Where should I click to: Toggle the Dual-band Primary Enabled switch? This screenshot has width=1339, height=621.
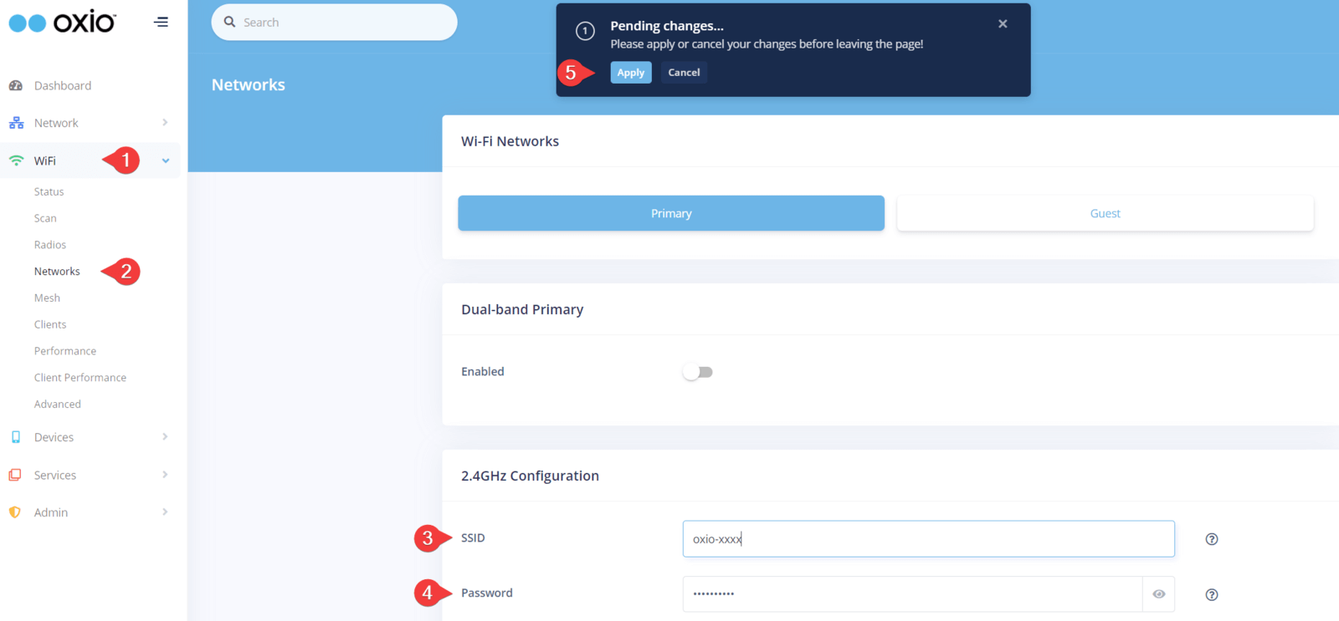coord(697,372)
